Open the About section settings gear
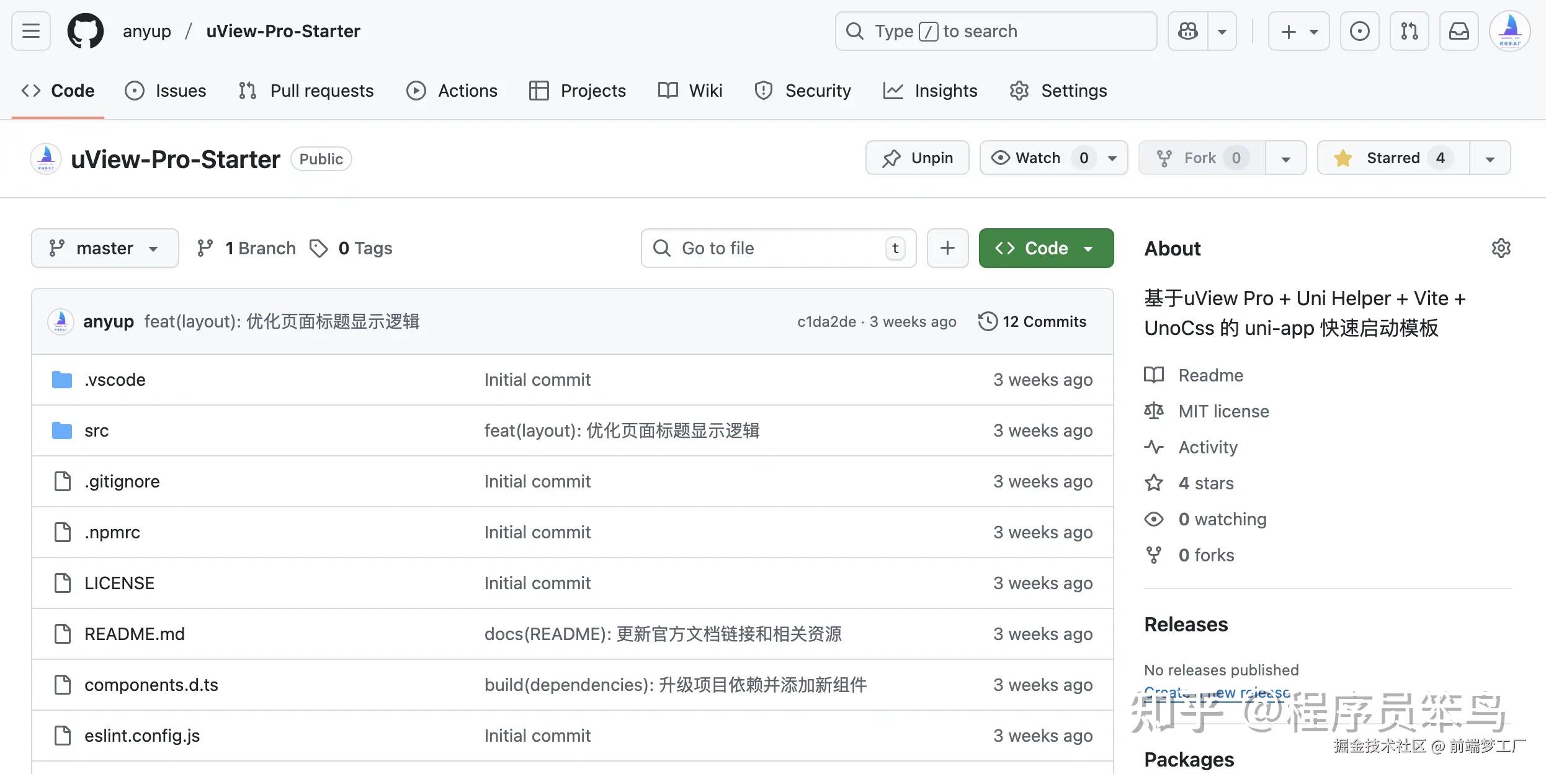The image size is (1546, 774). coord(1501,248)
